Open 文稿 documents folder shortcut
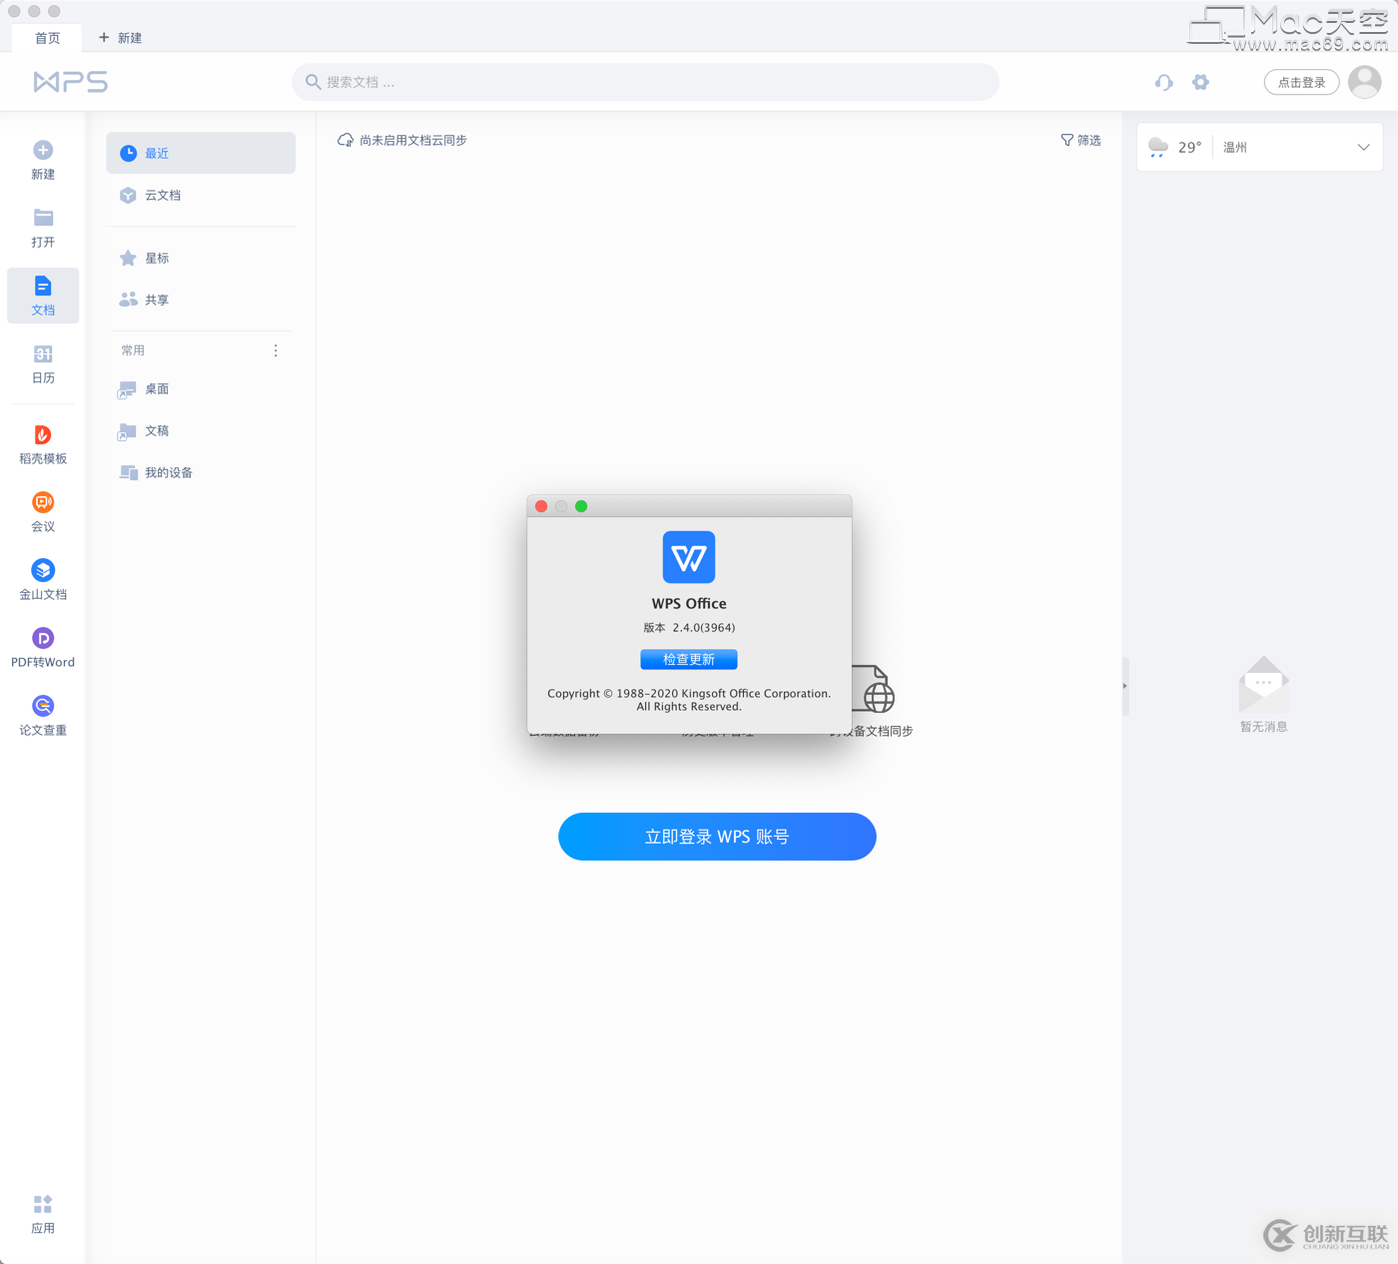Image resolution: width=1398 pixels, height=1264 pixels. (201, 431)
